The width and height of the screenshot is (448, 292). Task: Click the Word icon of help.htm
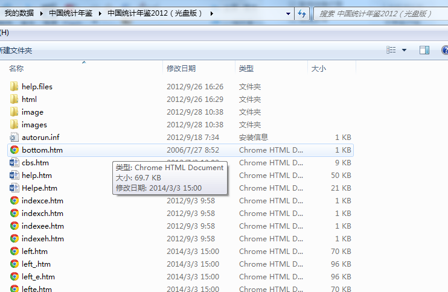tap(14, 175)
